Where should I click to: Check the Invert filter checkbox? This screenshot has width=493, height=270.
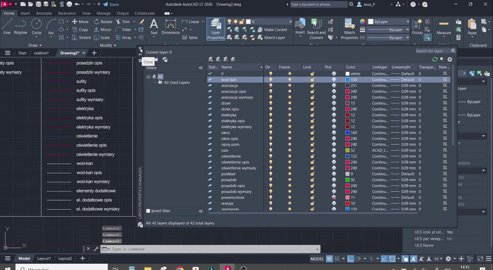(x=148, y=211)
